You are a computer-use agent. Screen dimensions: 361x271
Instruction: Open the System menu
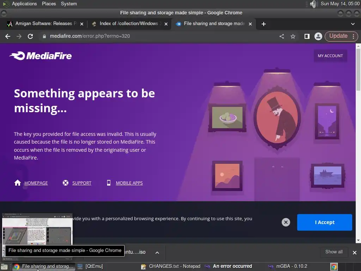pos(69,4)
